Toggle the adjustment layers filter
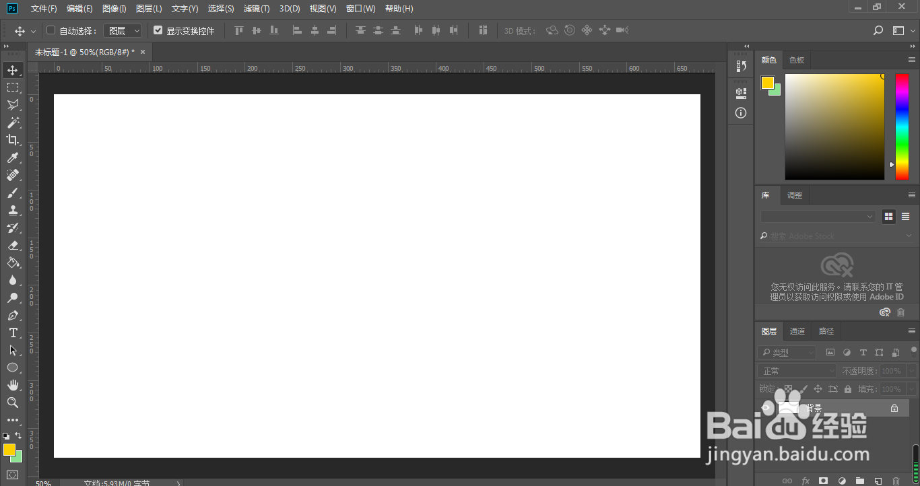 click(x=847, y=352)
